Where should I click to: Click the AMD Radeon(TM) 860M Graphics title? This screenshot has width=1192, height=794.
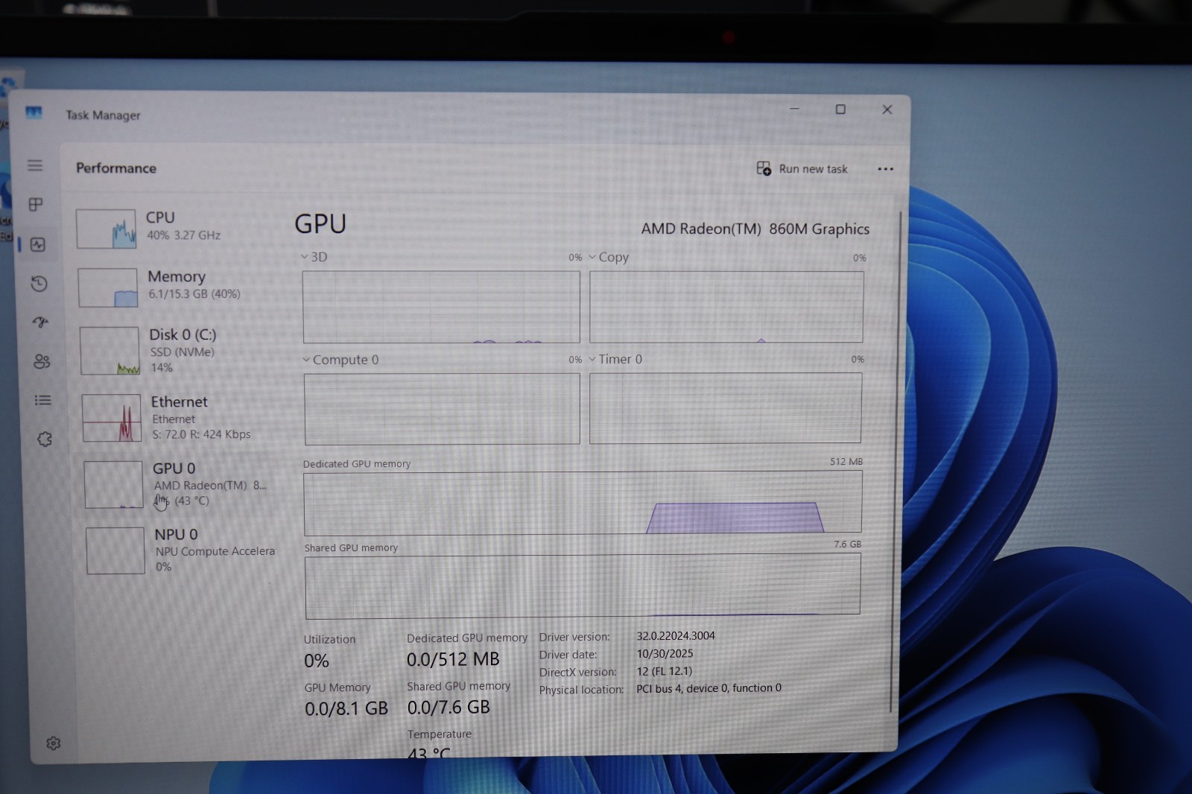coord(755,229)
